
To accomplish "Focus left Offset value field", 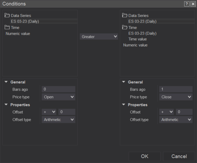I will click(67, 112).
